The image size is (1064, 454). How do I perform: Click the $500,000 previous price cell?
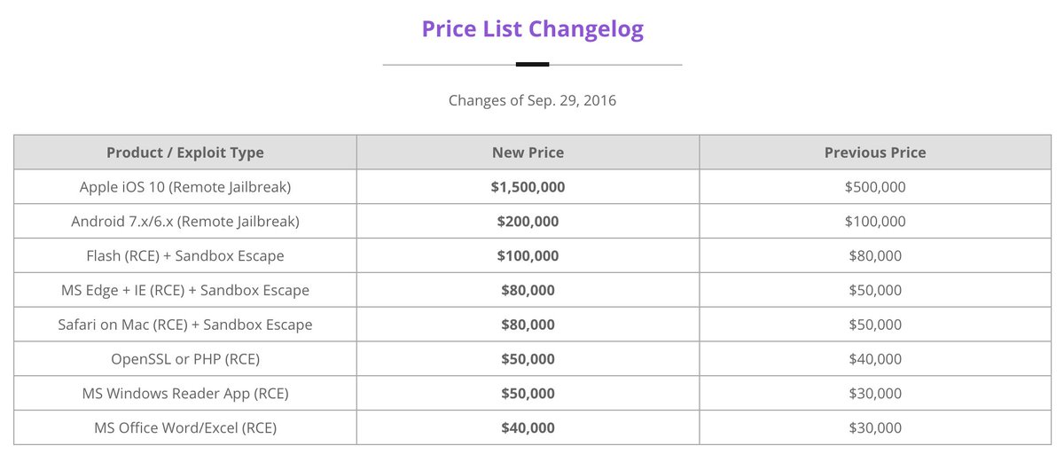[x=874, y=187]
